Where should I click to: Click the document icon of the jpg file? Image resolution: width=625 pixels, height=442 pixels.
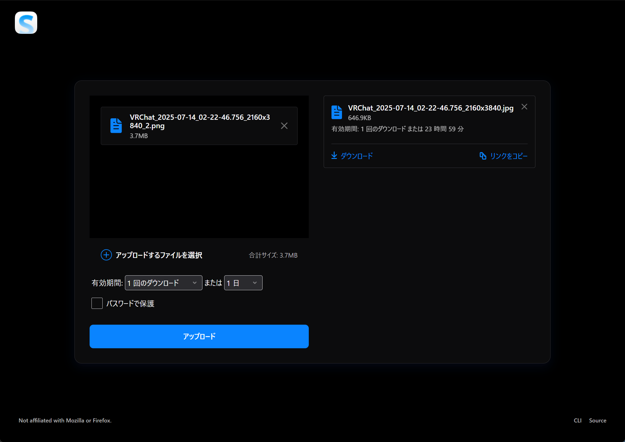[x=337, y=112]
